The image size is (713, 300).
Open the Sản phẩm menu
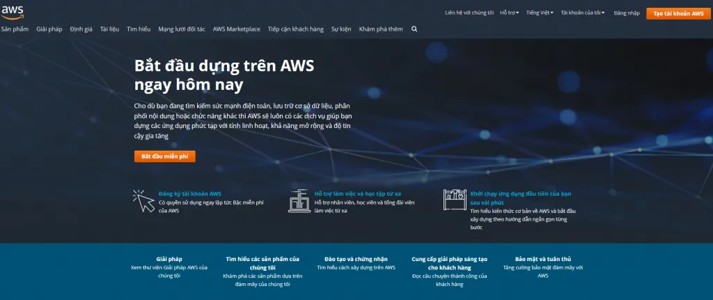15,29
